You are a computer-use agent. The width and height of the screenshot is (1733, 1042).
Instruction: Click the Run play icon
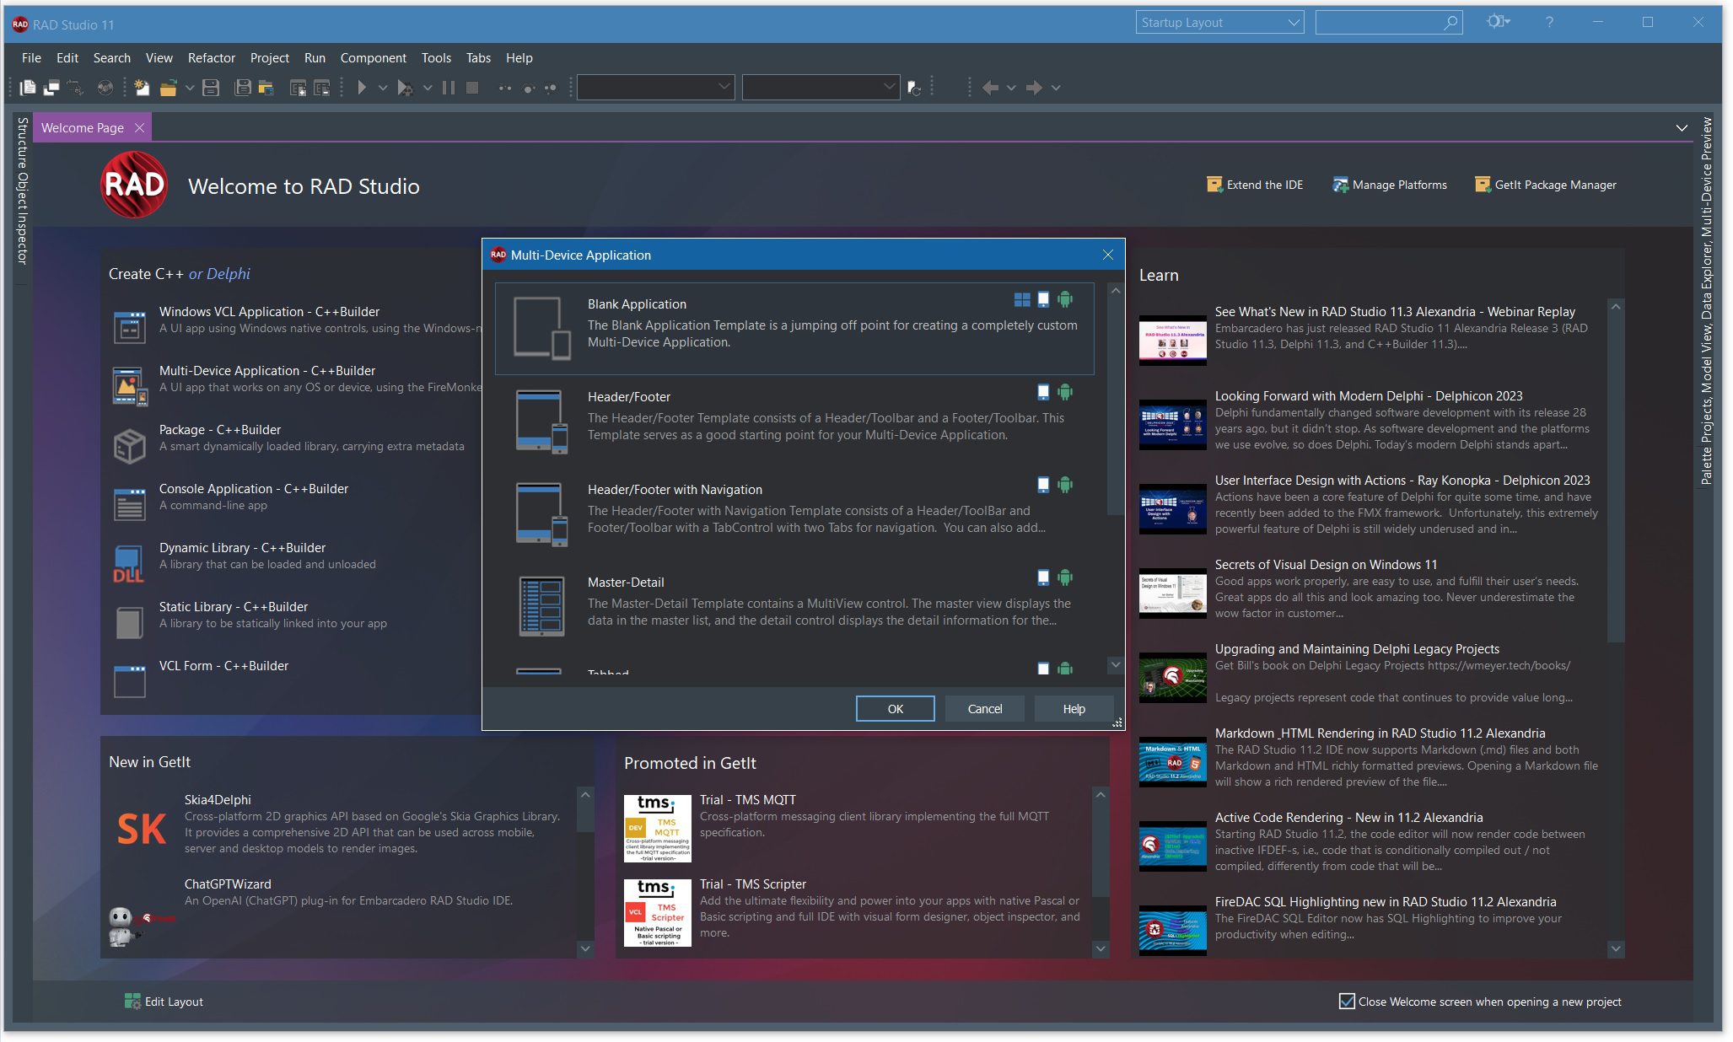362,87
